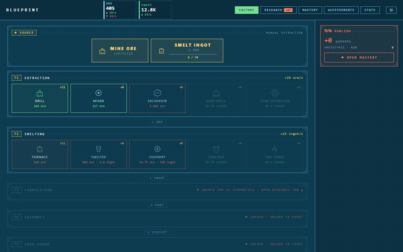The width and height of the screenshot is (403, 252).
Task: Click the T3 Fabrication tier badge
Action: (x=16, y=190)
